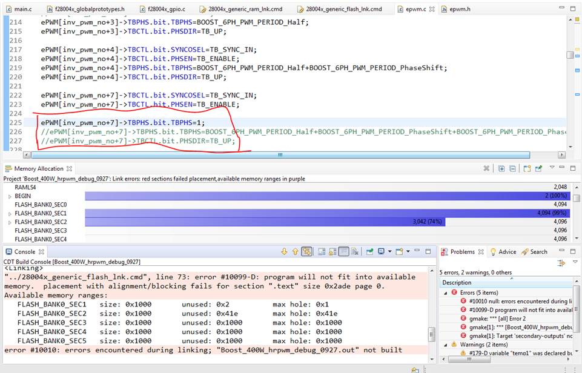Image resolution: width=582 pixels, height=373 pixels.
Task: Jump to next error in Console toolbar
Action: tap(284, 252)
